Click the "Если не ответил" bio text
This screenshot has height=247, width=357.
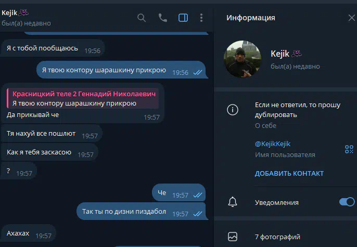297,110
